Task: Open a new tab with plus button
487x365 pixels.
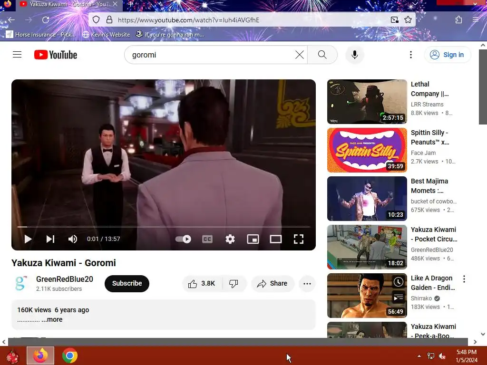Action: [130, 4]
